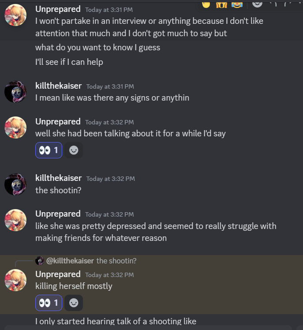Click Unprepared name above 'well she had been'
303x330 pixels.
(58, 122)
